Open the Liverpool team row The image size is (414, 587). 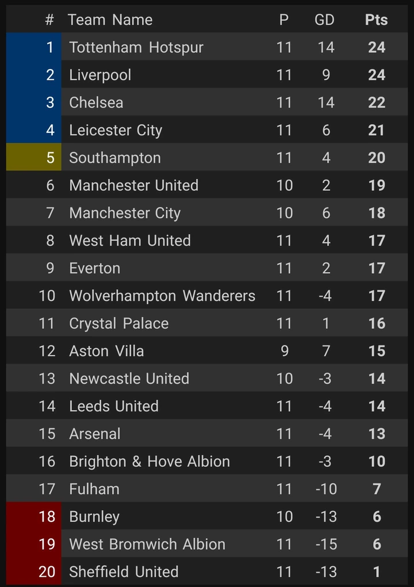pos(100,75)
